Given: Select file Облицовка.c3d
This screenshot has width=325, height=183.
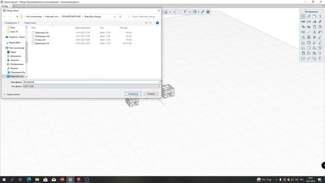Looking at the screenshot, I should [42, 36].
